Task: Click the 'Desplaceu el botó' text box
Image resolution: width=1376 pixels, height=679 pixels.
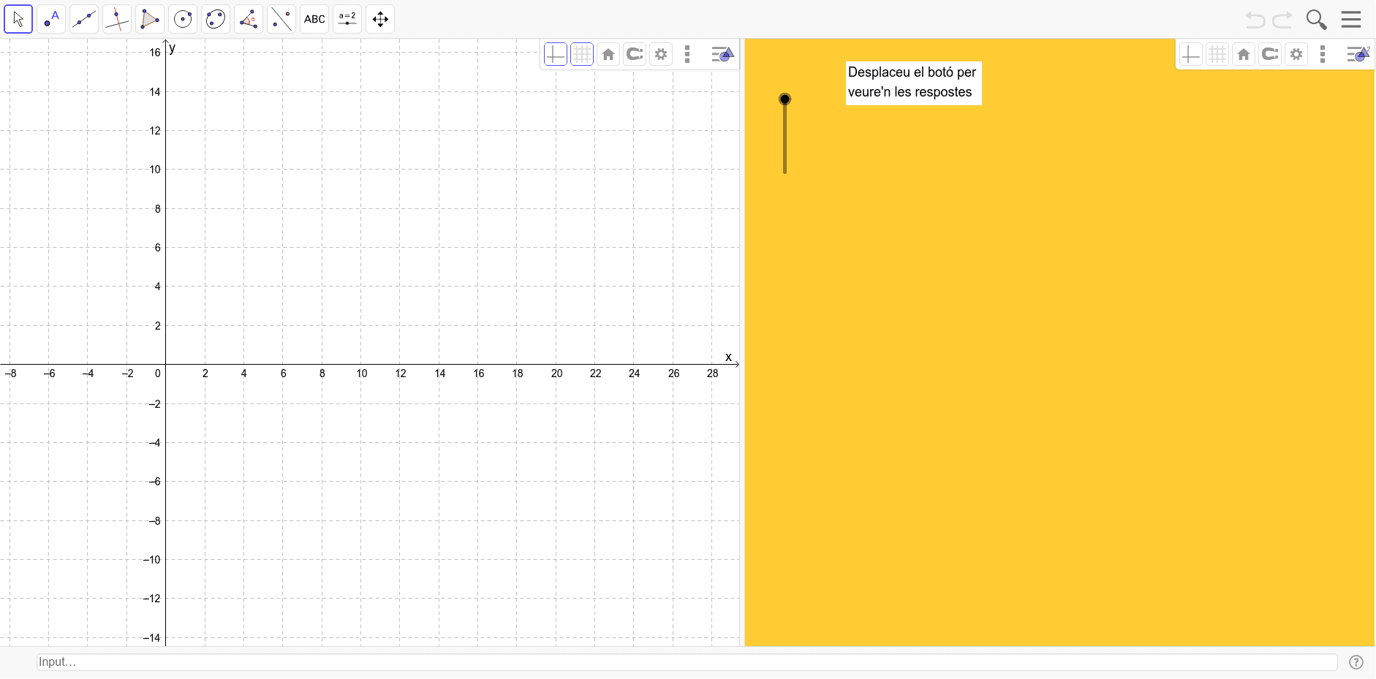Action: tap(914, 83)
